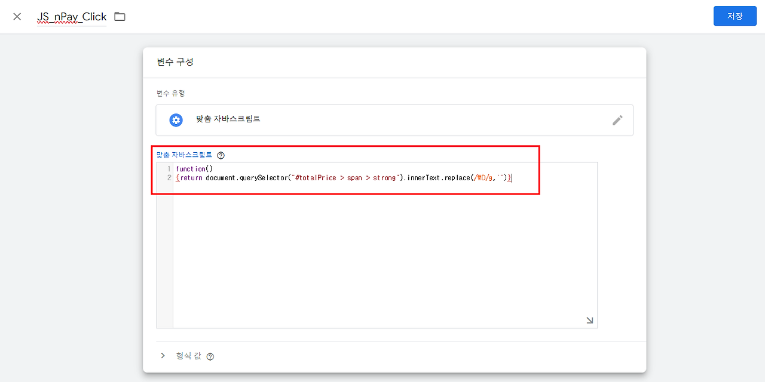765x382 pixels.
Task: Click the 변수 유형 label
Action: (171, 93)
